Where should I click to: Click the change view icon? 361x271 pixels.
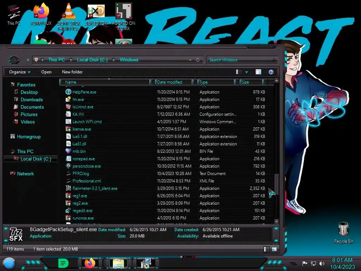[239, 72]
